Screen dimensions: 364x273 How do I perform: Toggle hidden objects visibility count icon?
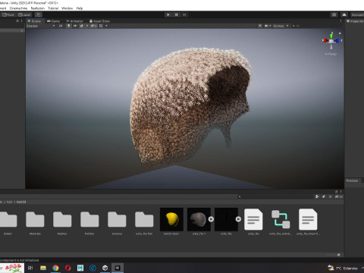point(93,26)
